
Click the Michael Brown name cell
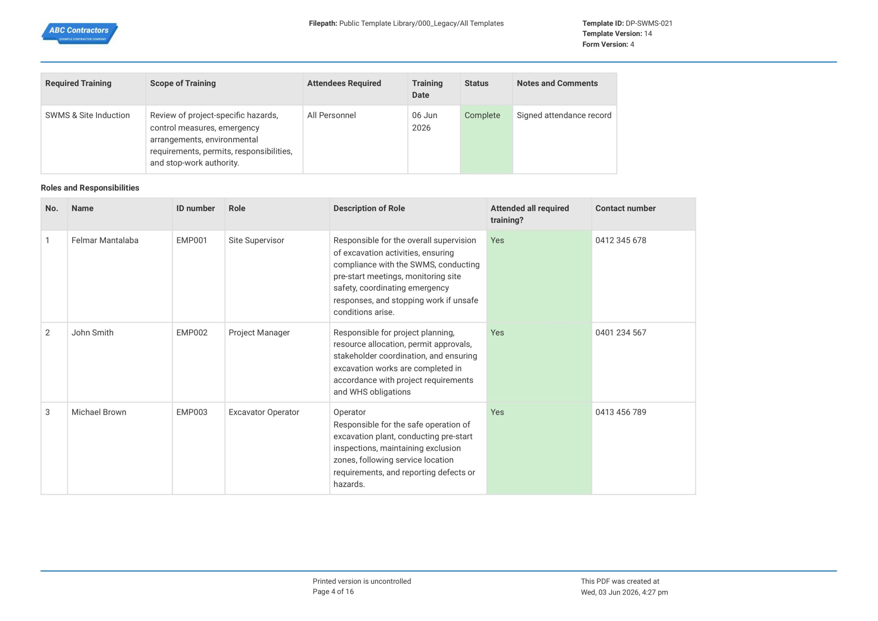click(120, 448)
